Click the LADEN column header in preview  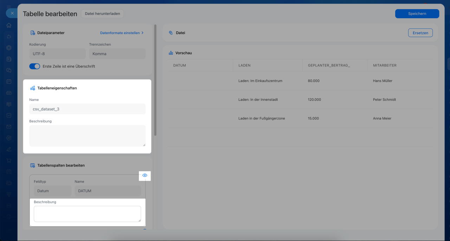point(244,65)
